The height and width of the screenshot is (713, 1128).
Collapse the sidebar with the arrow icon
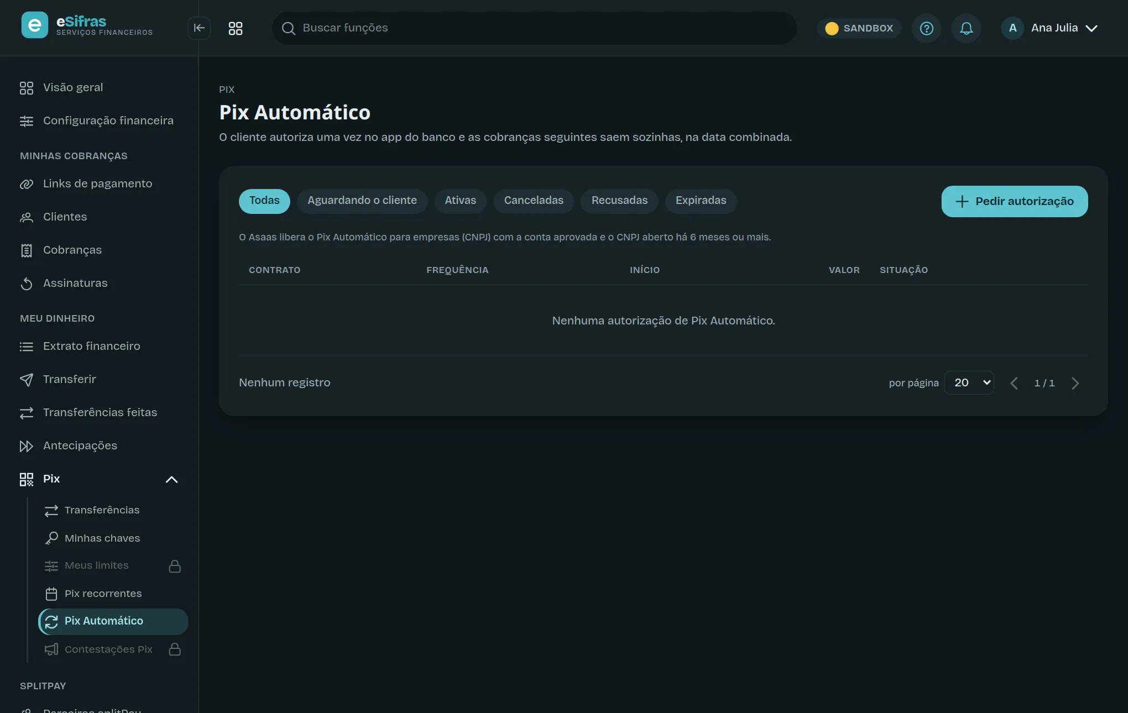pos(199,28)
